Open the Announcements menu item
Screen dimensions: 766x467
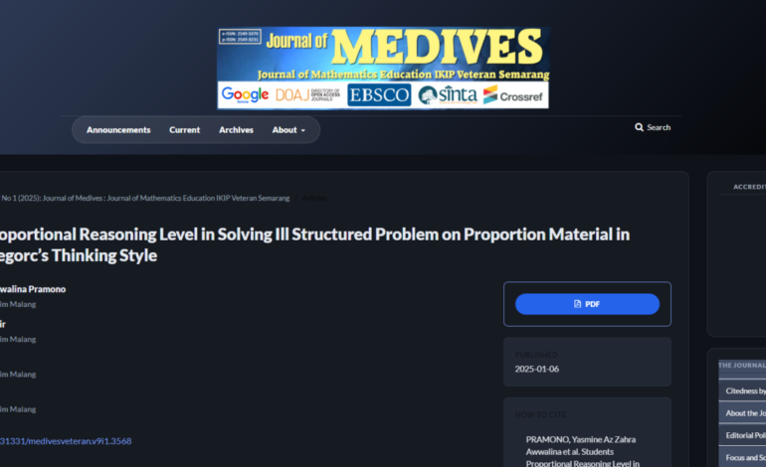(x=118, y=130)
